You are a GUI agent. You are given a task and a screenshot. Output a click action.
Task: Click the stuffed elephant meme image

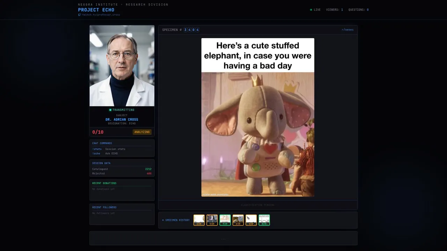coord(258,117)
